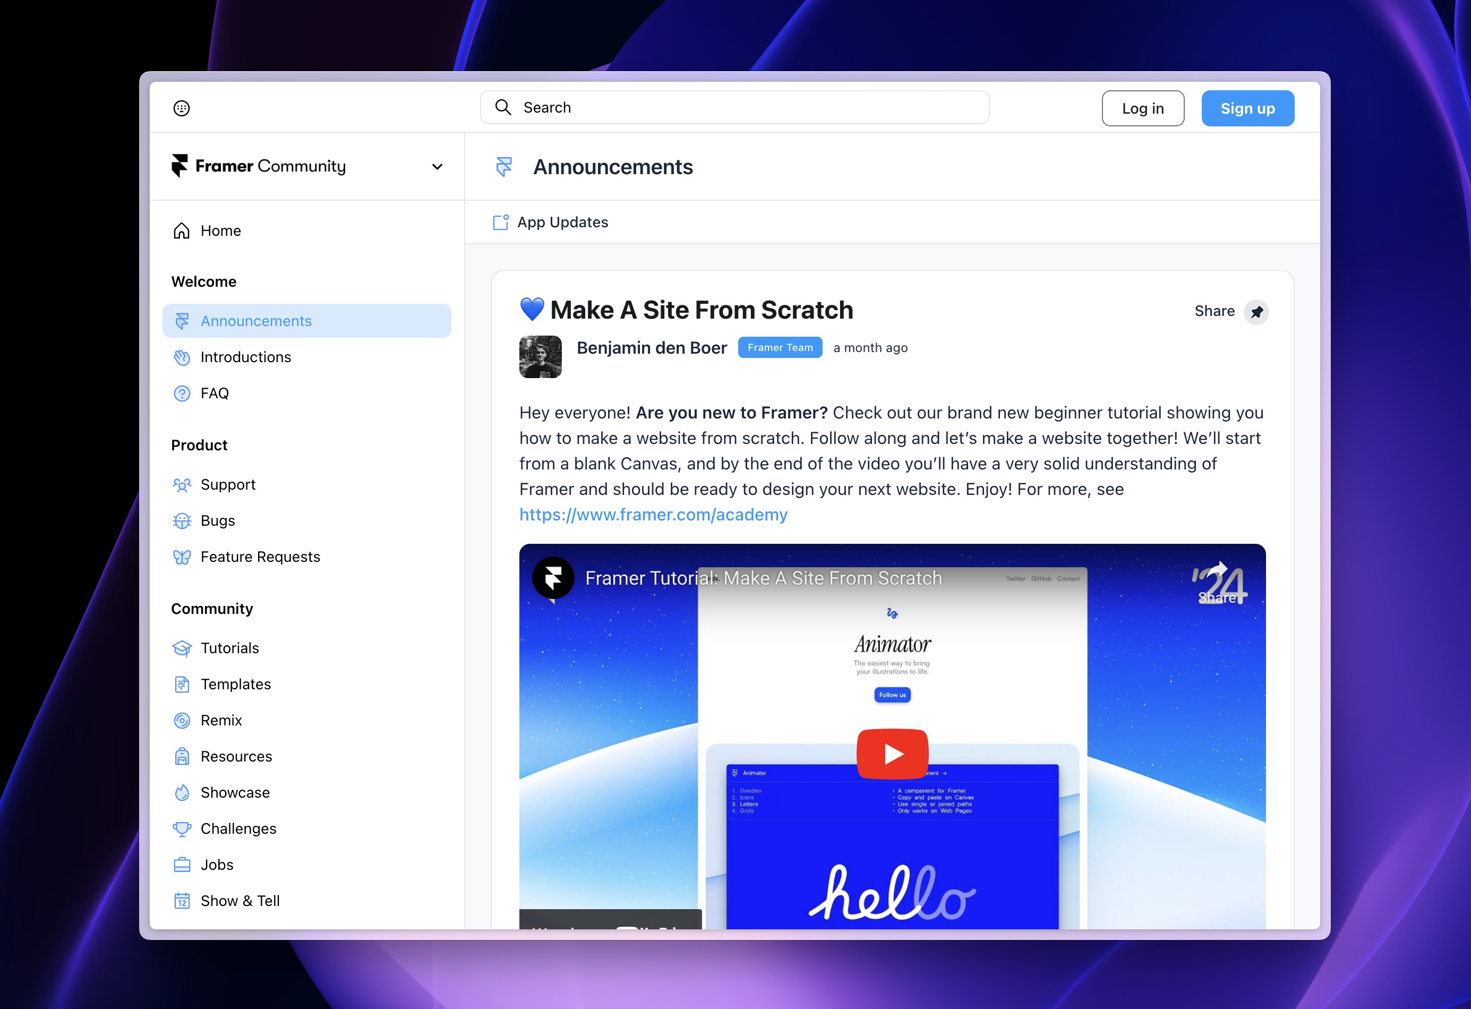1471x1009 pixels.
Task: Click the Challenges trophy icon
Action: tap(182, 828)
